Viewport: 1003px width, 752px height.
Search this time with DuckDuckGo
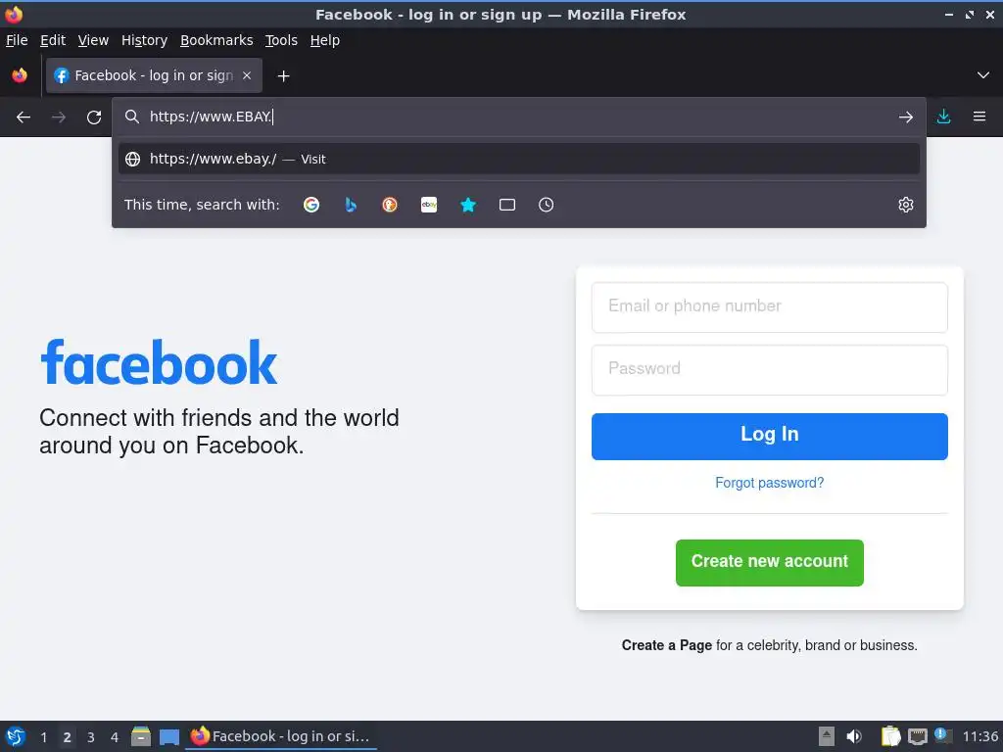click(390, 205)
